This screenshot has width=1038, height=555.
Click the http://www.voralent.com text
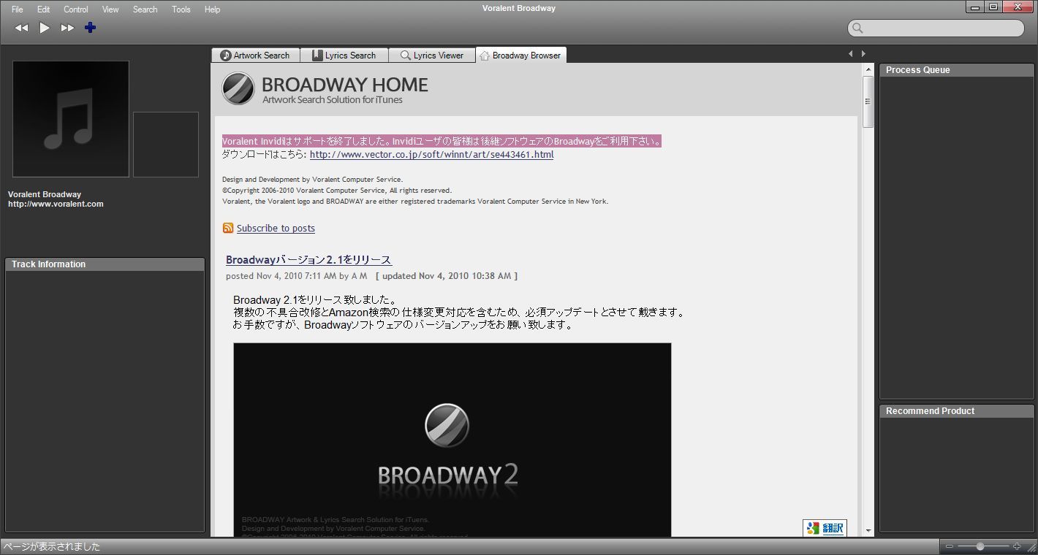56,204
